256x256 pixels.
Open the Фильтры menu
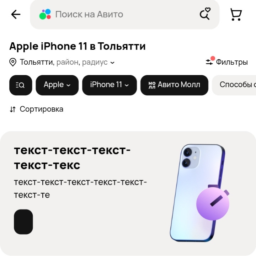(226, 62)
